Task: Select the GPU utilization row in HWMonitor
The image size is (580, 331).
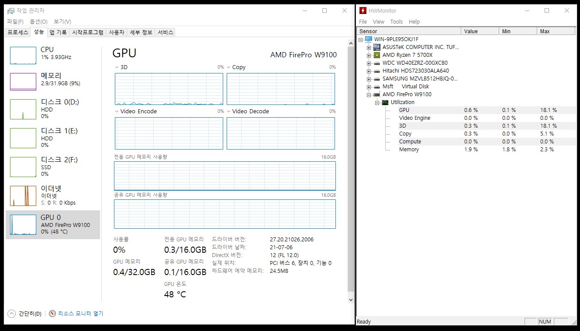Action: (x=487, y=110)
